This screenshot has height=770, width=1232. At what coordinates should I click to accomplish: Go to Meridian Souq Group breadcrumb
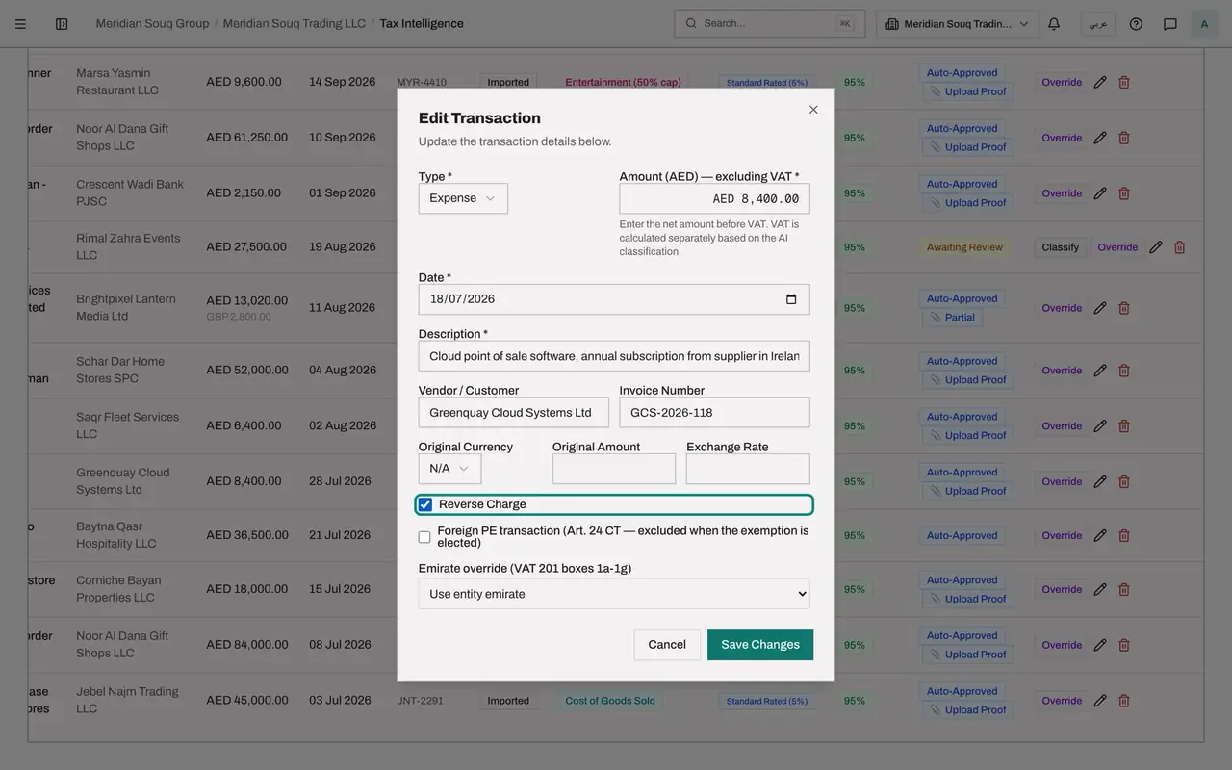pos(152,24)
